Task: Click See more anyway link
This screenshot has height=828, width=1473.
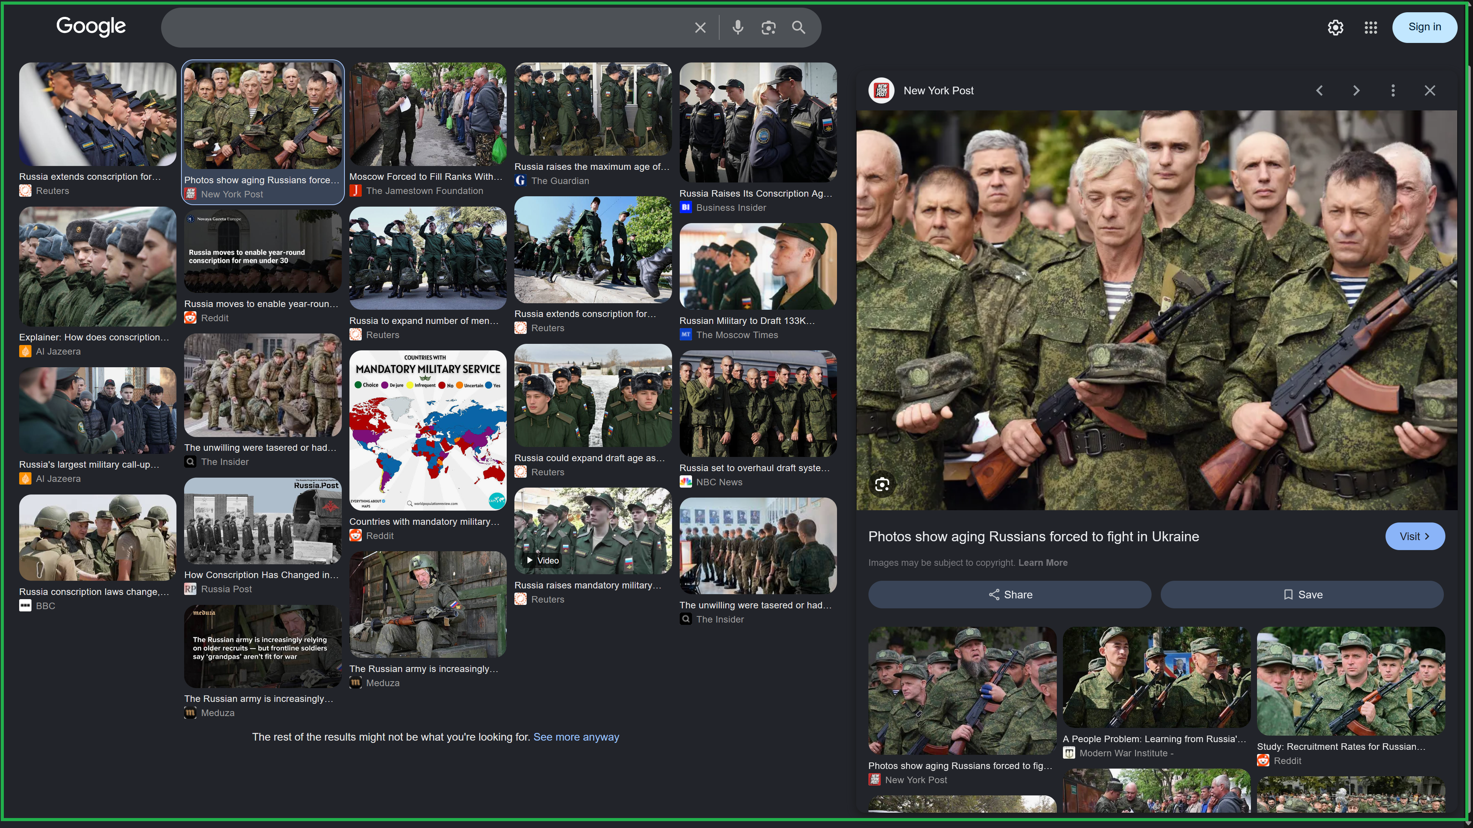Action: (x=576, y=736)
